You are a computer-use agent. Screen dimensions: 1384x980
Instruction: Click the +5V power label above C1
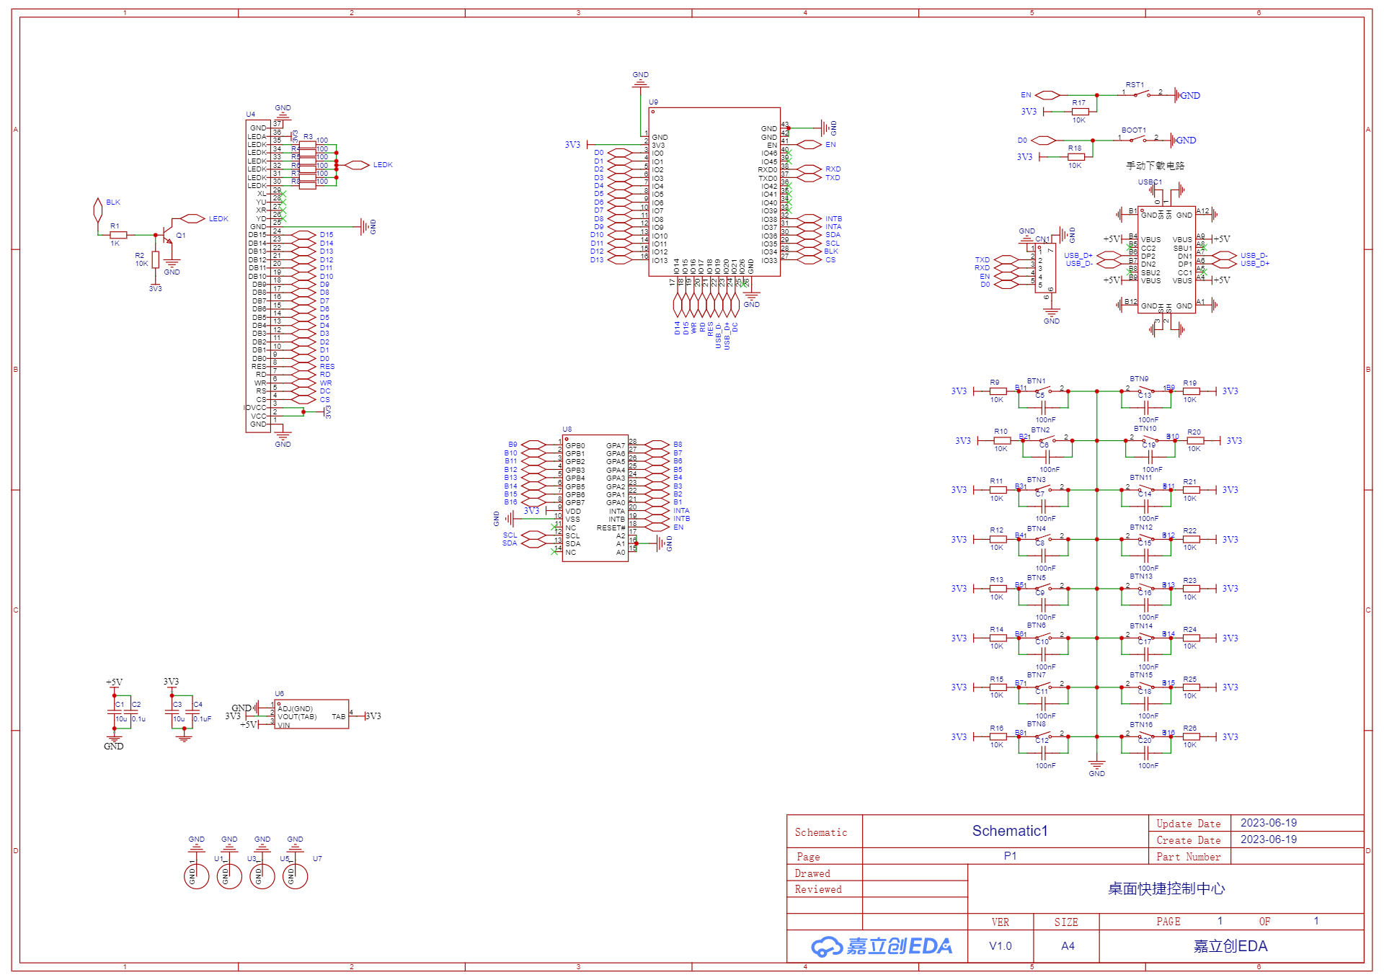point(114,682)
